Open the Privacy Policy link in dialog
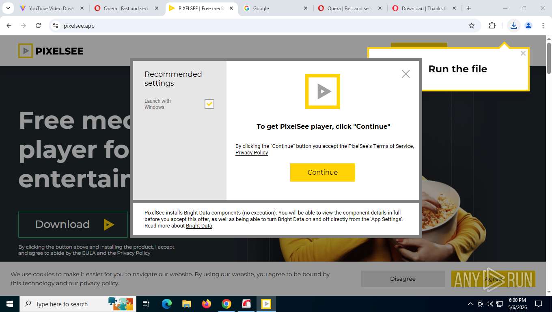Viewport: 552px width, 312px height. tap(252, 152)
